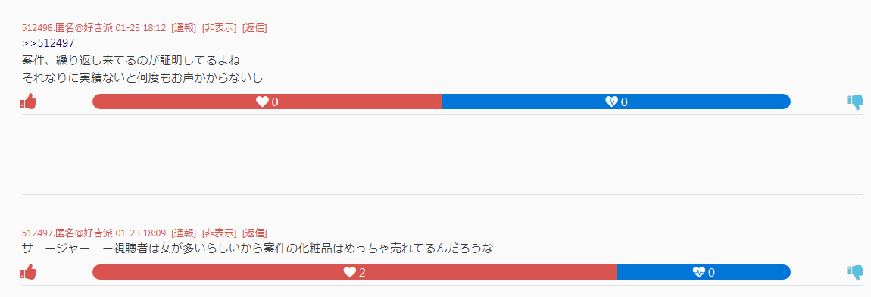
Task: Click thumbs-up icon on comment 512497
Action: [28, 271]
